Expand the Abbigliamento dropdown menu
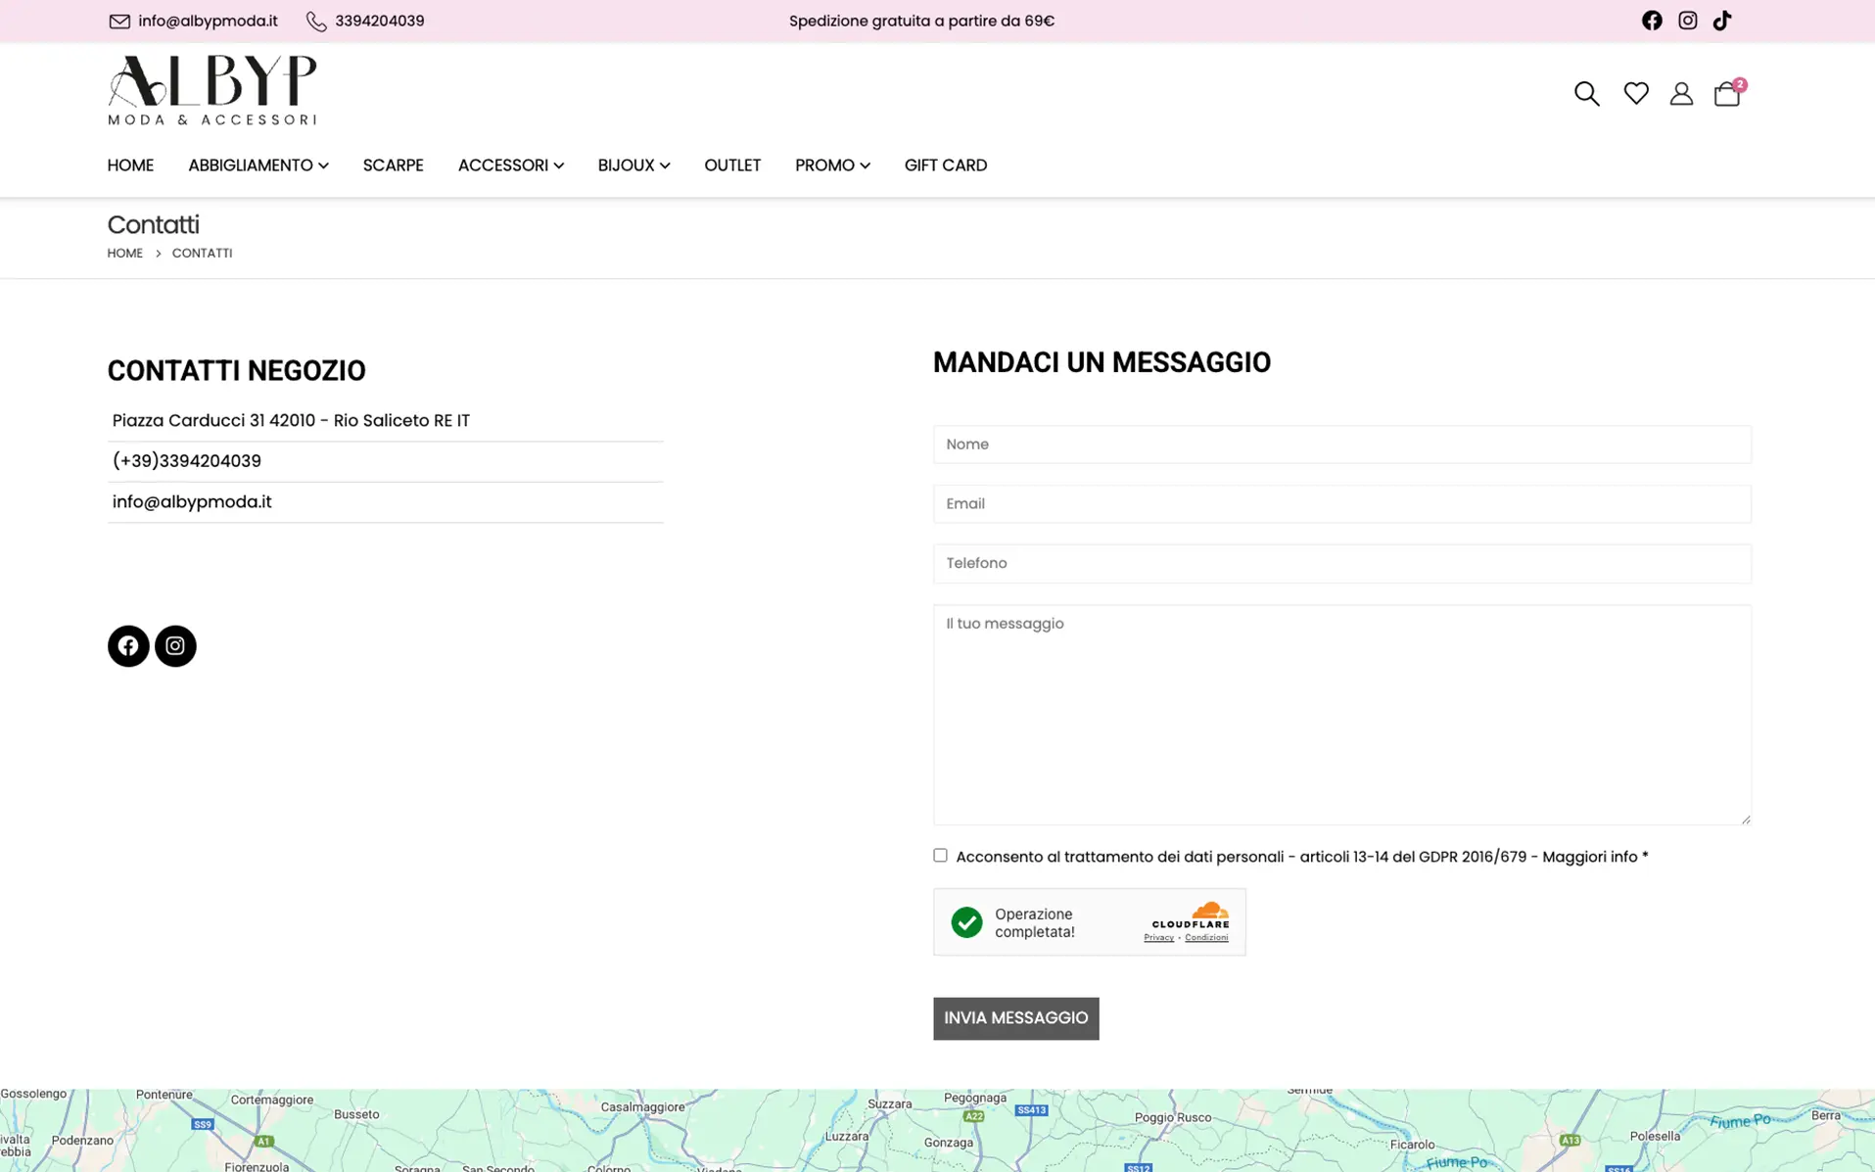 [x=258, y=165]
